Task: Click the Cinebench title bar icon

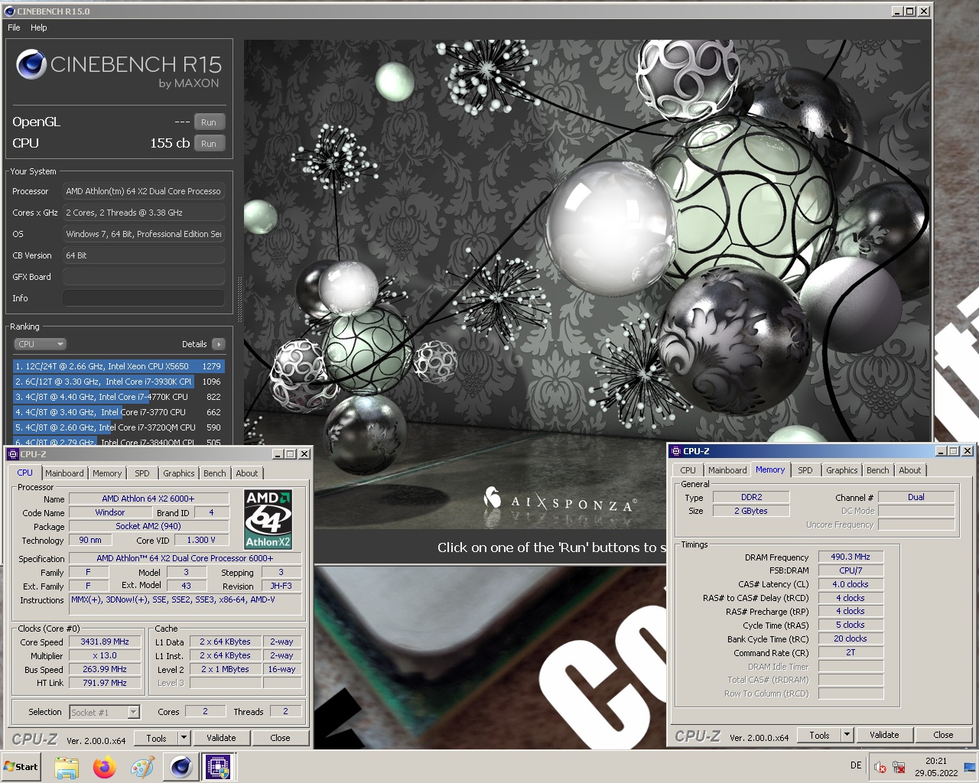Action: (x=9, y=11)
